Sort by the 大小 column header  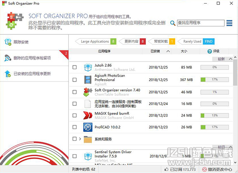(x=184, y=51)
